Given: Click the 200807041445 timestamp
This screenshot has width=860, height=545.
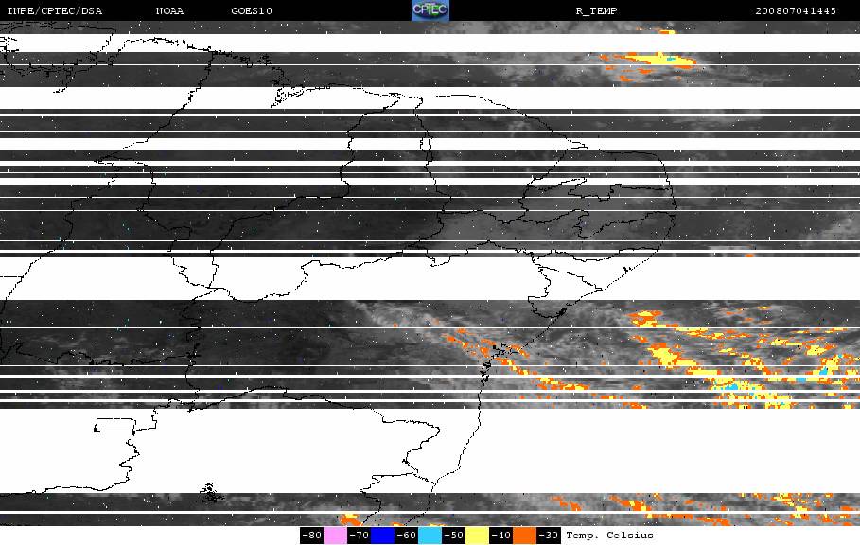Looking at the screenshot, I should (x=796, y=11).
